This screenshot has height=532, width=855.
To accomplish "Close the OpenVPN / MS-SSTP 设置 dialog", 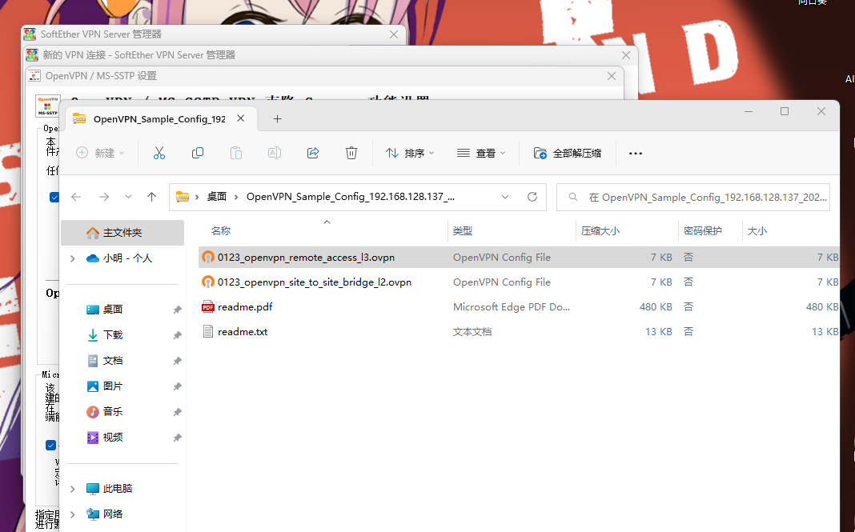I will tap(612, 76).
